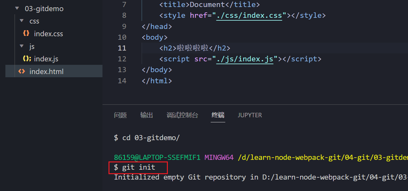Click the style keyword on line 8
Screen dimensions: 408x191
point(174,15)
